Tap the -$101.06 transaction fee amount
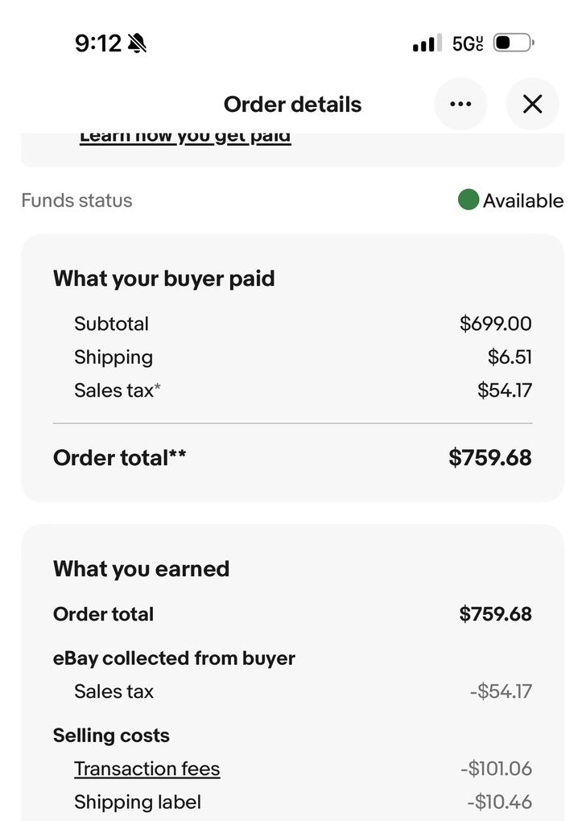586x821 pixels. click(496, 769)
